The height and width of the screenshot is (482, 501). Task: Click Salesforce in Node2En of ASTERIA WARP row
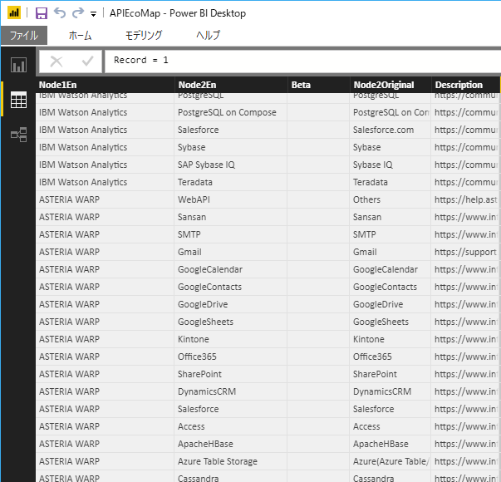[x=231, y=409]
